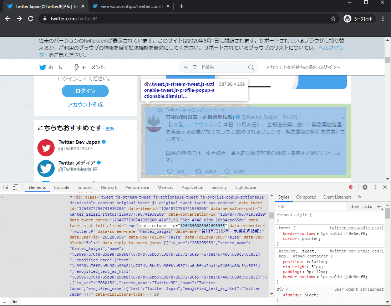
Task: Click Elements panel row ellipsis
Action: pyautogui.click(x=3, y=197)
